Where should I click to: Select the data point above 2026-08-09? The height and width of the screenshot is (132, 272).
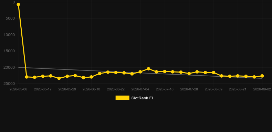(x=213, y=73)
